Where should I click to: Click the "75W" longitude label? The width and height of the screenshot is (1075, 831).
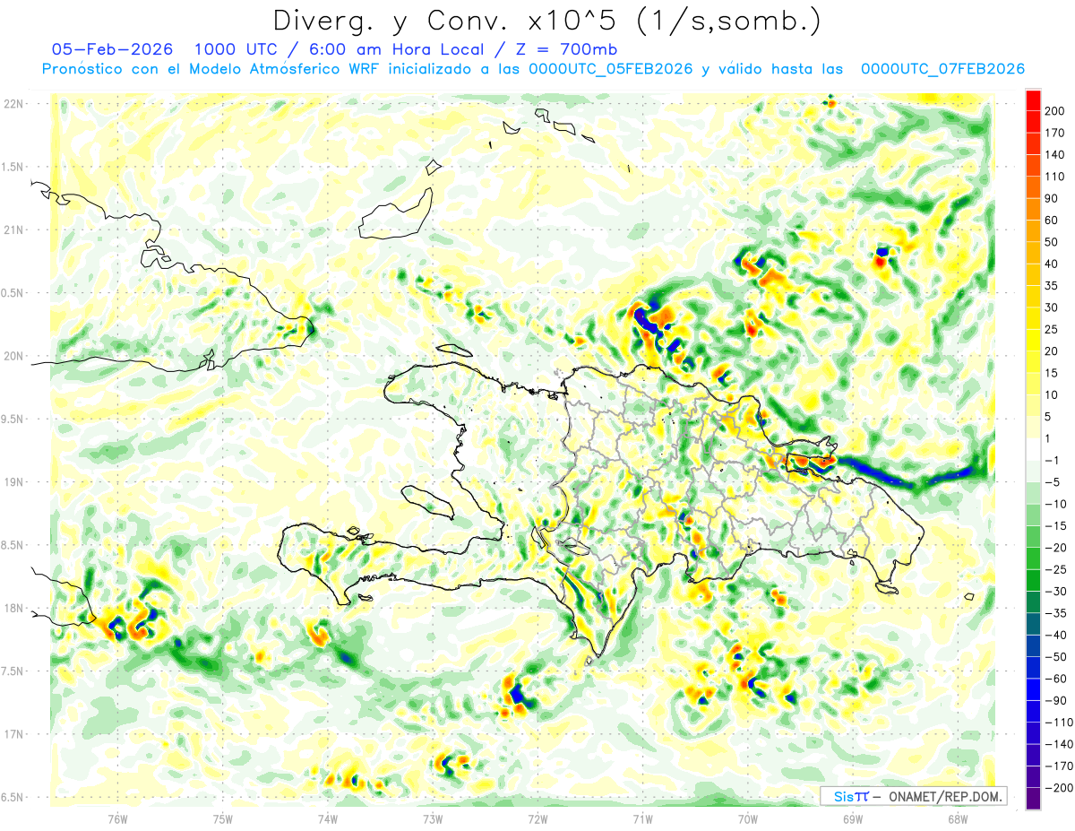pyautogui.click(x=222, y=819)
